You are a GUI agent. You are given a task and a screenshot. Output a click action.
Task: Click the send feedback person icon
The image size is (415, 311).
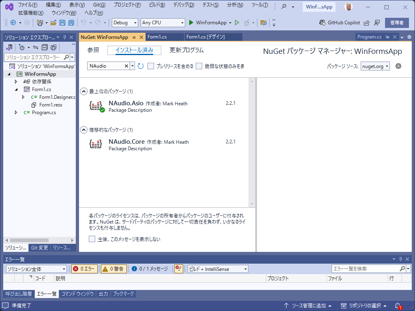pos(377,23)
